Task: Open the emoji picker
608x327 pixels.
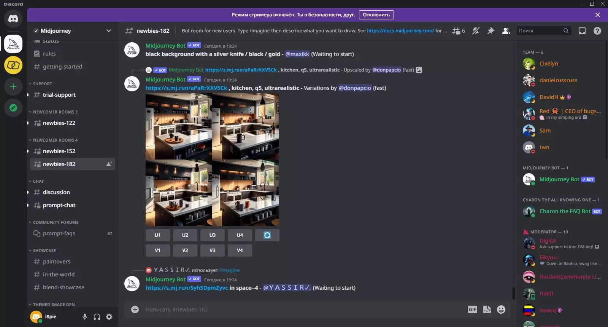Action: pos(501,309)
